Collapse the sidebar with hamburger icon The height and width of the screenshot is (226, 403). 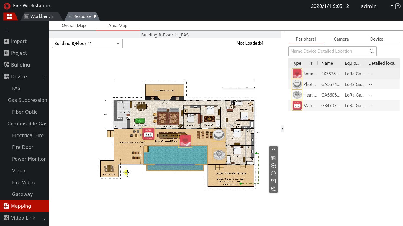point(6,30)
